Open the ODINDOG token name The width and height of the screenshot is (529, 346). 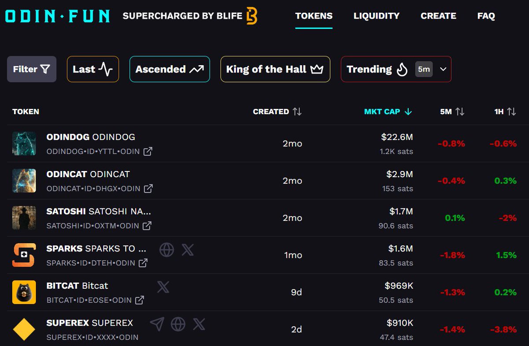(x=91, y=137)
